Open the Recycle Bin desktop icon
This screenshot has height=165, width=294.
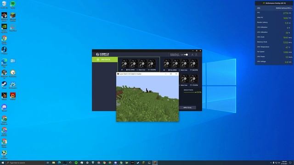(x=4, y=5)
